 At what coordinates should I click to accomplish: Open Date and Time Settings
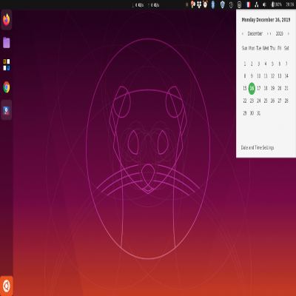click(258, 147)
